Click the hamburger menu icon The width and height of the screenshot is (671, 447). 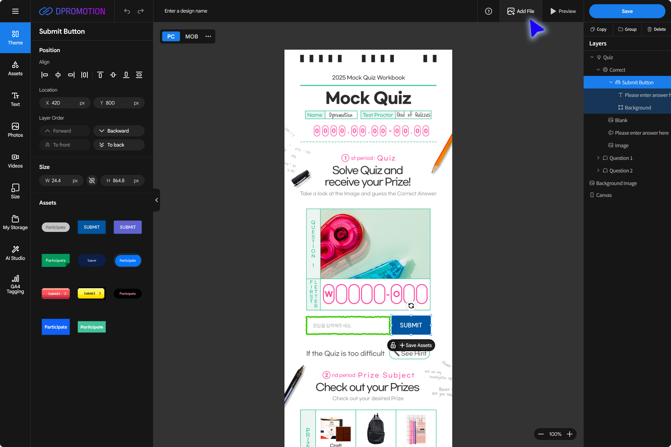coord(15,11)
